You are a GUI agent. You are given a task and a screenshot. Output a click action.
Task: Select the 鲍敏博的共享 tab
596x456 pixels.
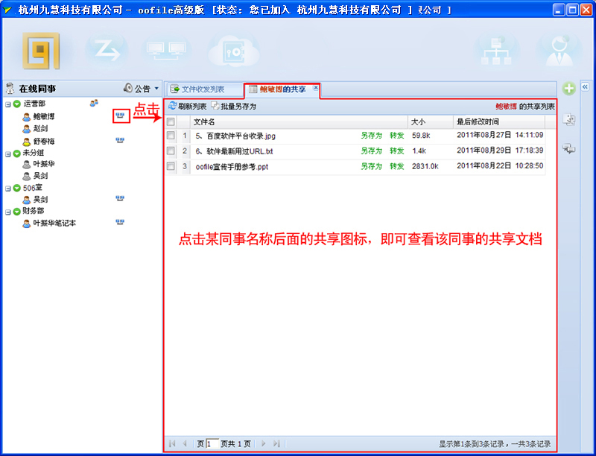[282, 89]
